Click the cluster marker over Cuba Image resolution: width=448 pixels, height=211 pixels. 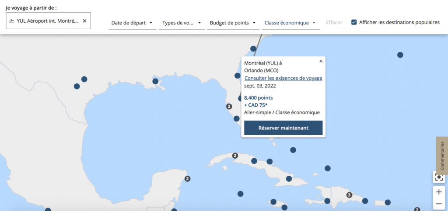235,156
